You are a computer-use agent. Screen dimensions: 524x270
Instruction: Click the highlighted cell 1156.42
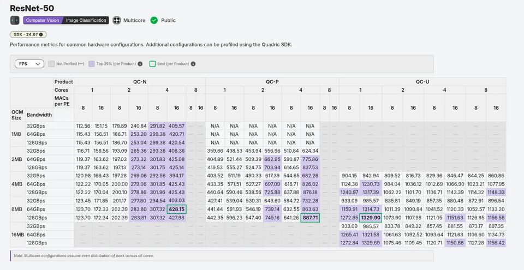[496, 243]
